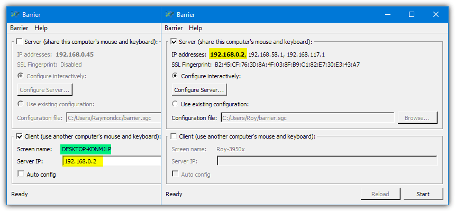The height and width of the screenshot is (211, 455).
Task: Click the configuration file field with C:/Users/Roy/barrier.sgc
Action: click(x=307, y=118)
